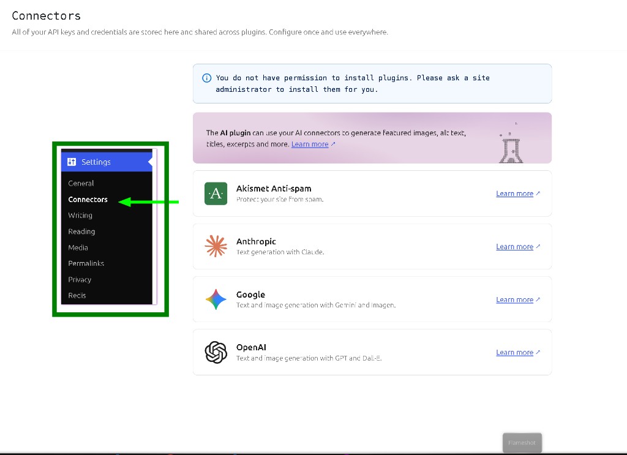This screenshot has width=627, height=455.
Task: Go to General settings
Action: pos(81,183)
